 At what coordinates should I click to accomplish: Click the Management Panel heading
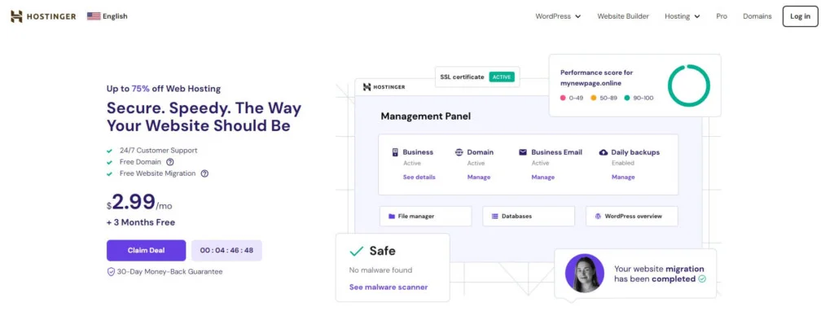pyautogui.click(x=425, y=116)
